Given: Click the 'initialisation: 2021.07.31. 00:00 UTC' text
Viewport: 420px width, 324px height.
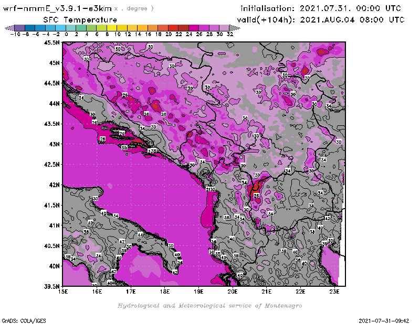Looking at the screenshot, I should coord(321,8).
